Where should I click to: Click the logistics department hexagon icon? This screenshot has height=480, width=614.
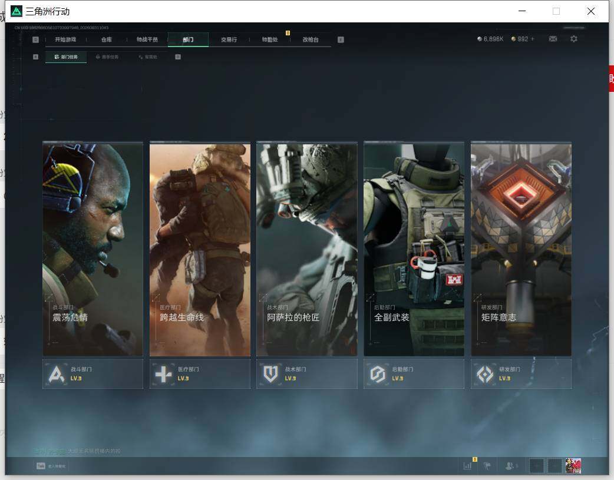click(378, 375)
